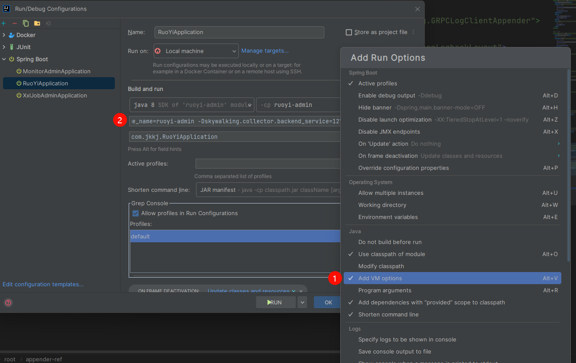Click the Create New Folder icon
Viewport: 576px width, 363px height.
[37, 23]
